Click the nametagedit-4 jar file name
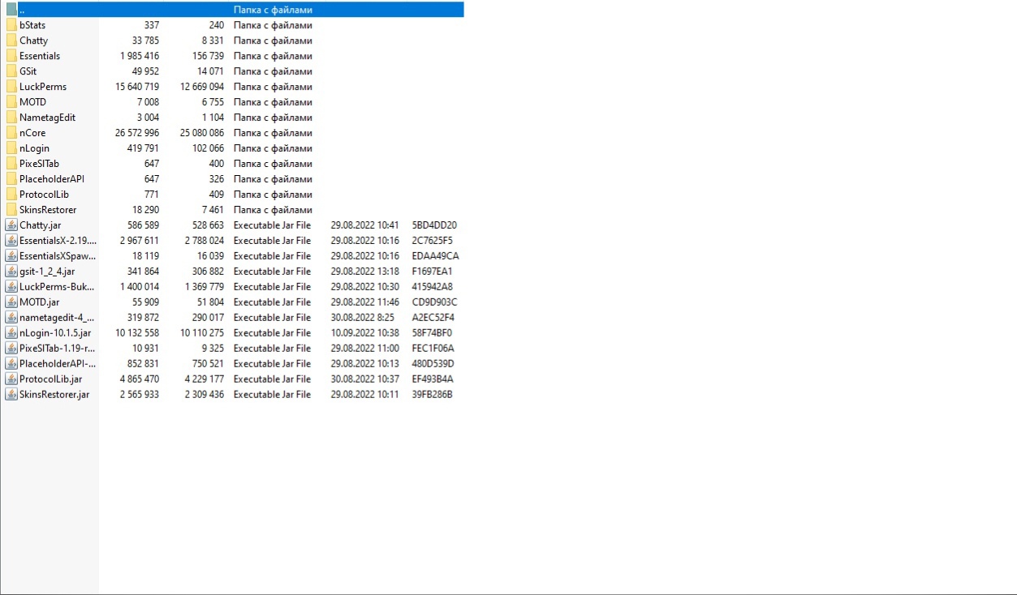Screen dimensions: 1017x595 tap(57, 318)
